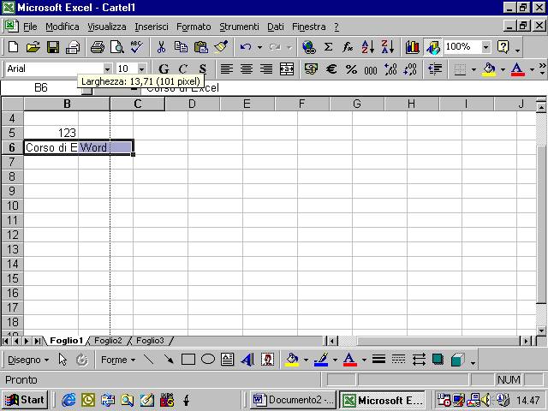Viewport: 548px width, 411px height.
Task: Toggle underline S formatting
Action: [203, 68]
